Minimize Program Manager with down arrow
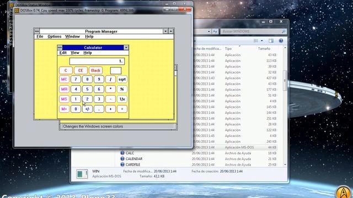The width and height of the screenshot is (353, 198). (165, 31)
